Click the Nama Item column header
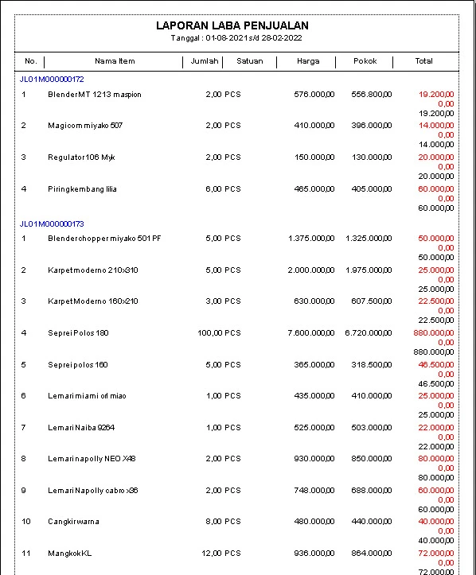This screenshot has height=575, width=476. coord(115,61)
